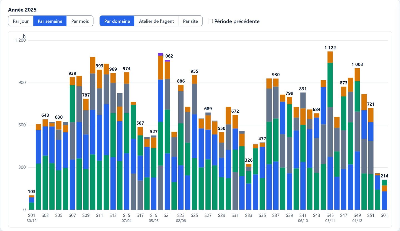Select the Par site breakdown
This screenshot has width=400, height=231.
(190, 21)
